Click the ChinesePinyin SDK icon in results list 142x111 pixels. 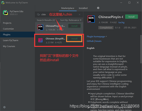[x=40, y=28]
